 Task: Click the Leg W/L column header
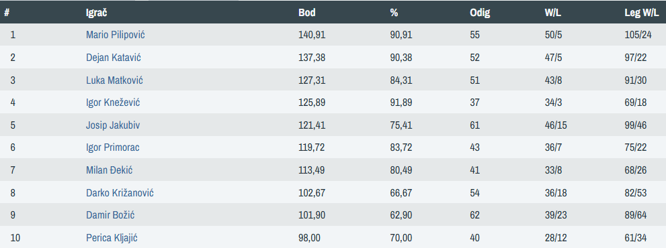click(x=642, y=12)
